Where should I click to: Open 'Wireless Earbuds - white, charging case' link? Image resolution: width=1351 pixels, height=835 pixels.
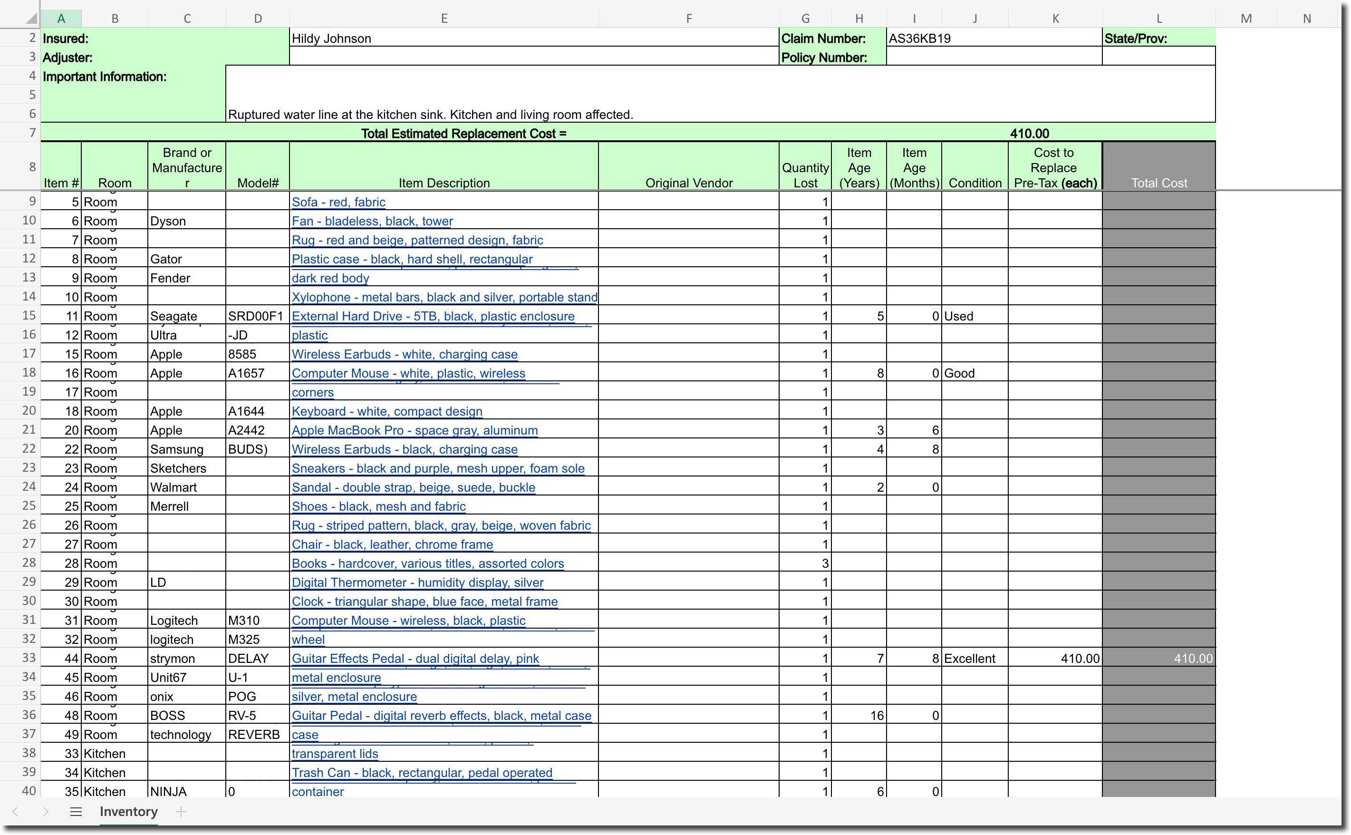click(x=405, y=355)
